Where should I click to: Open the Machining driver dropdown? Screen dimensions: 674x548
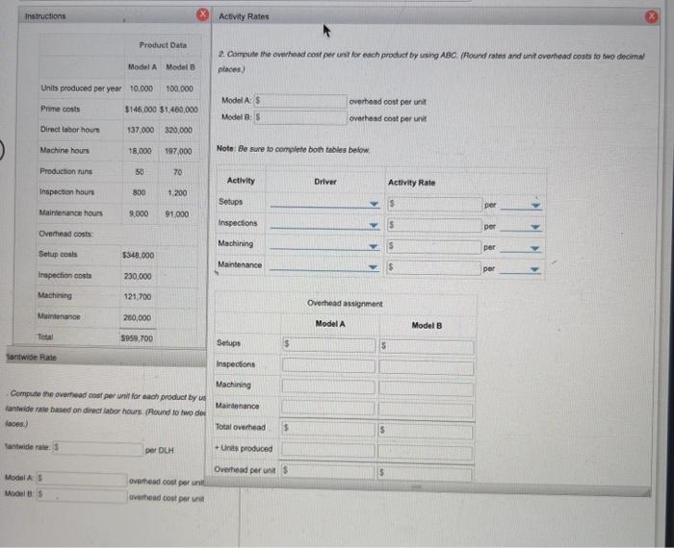(324, 246)
